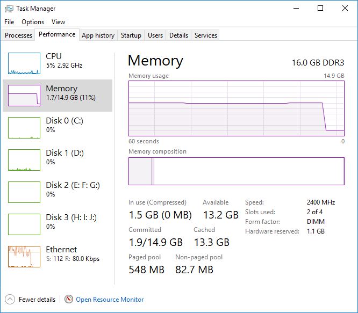Open the File menu
This screenshot has width=358, height=313.
(9, 22)
